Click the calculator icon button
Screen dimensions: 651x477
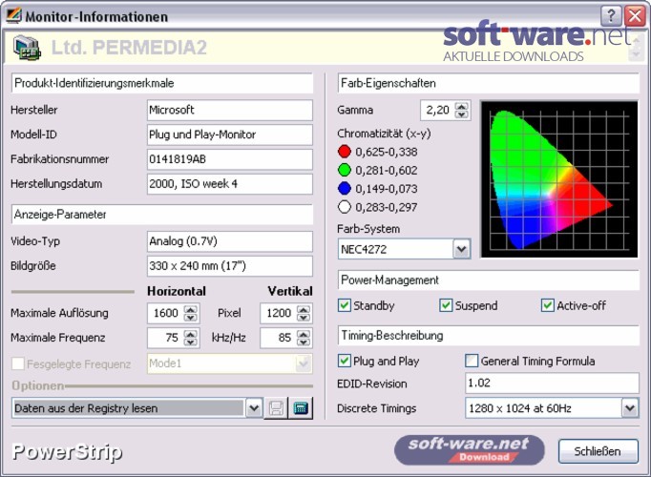301,408
